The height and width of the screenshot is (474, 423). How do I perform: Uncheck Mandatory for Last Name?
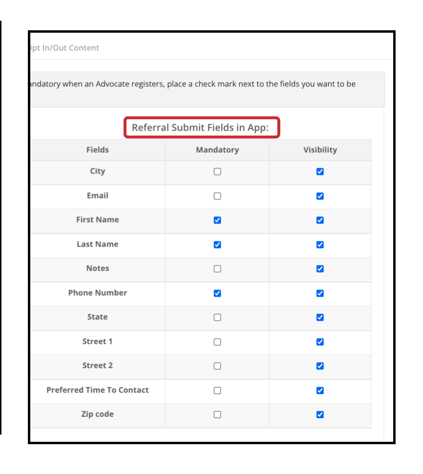[x=217, y=245]
